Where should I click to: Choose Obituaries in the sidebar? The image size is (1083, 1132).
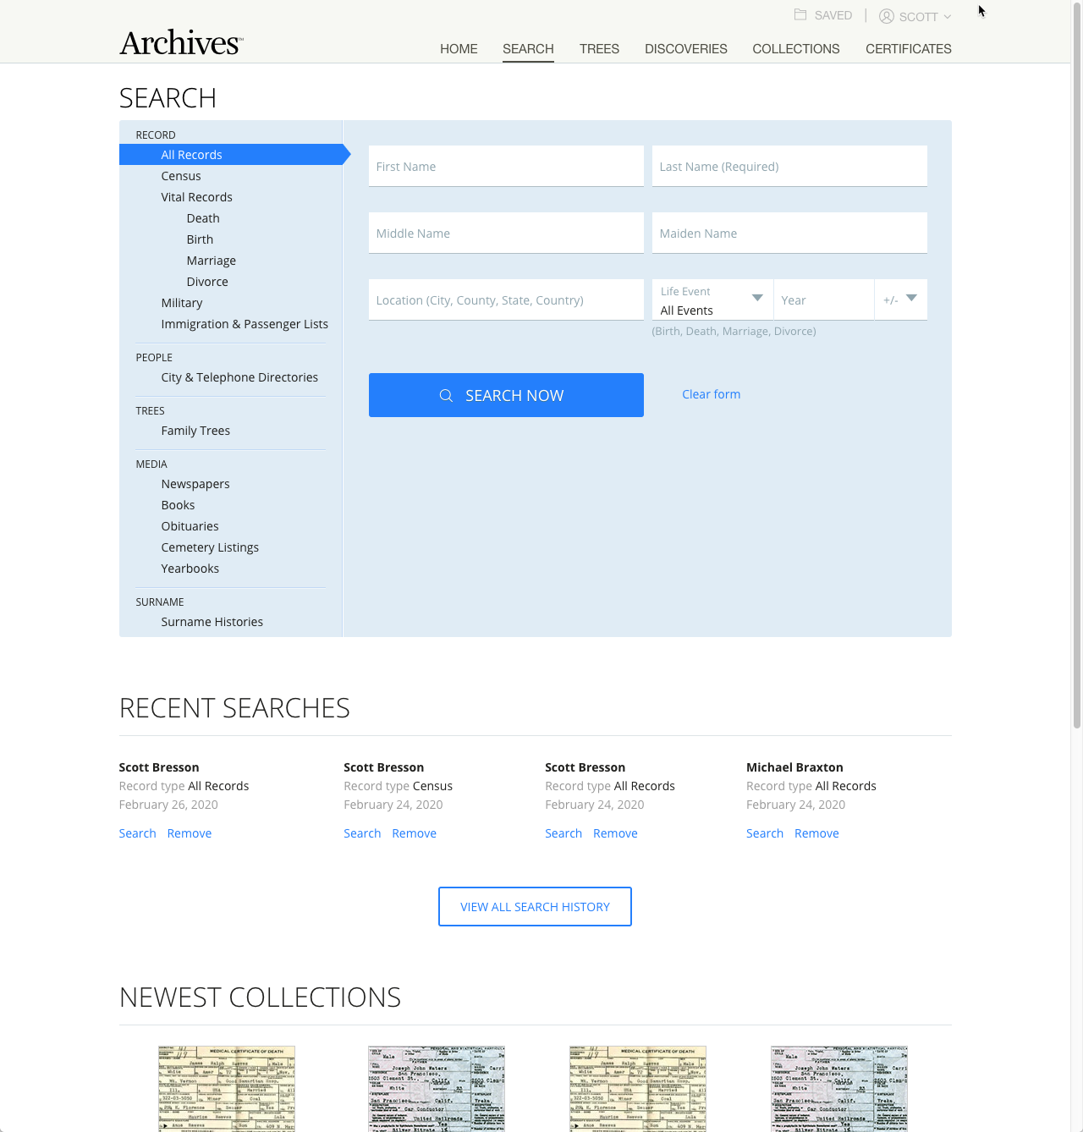[x=190, y=526]
